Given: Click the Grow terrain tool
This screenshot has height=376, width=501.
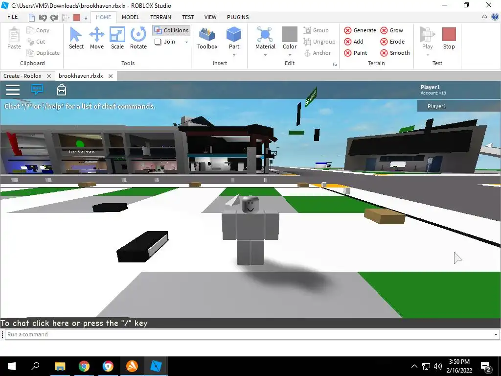Looking at the screenshot, I should (x=392, y=30).
